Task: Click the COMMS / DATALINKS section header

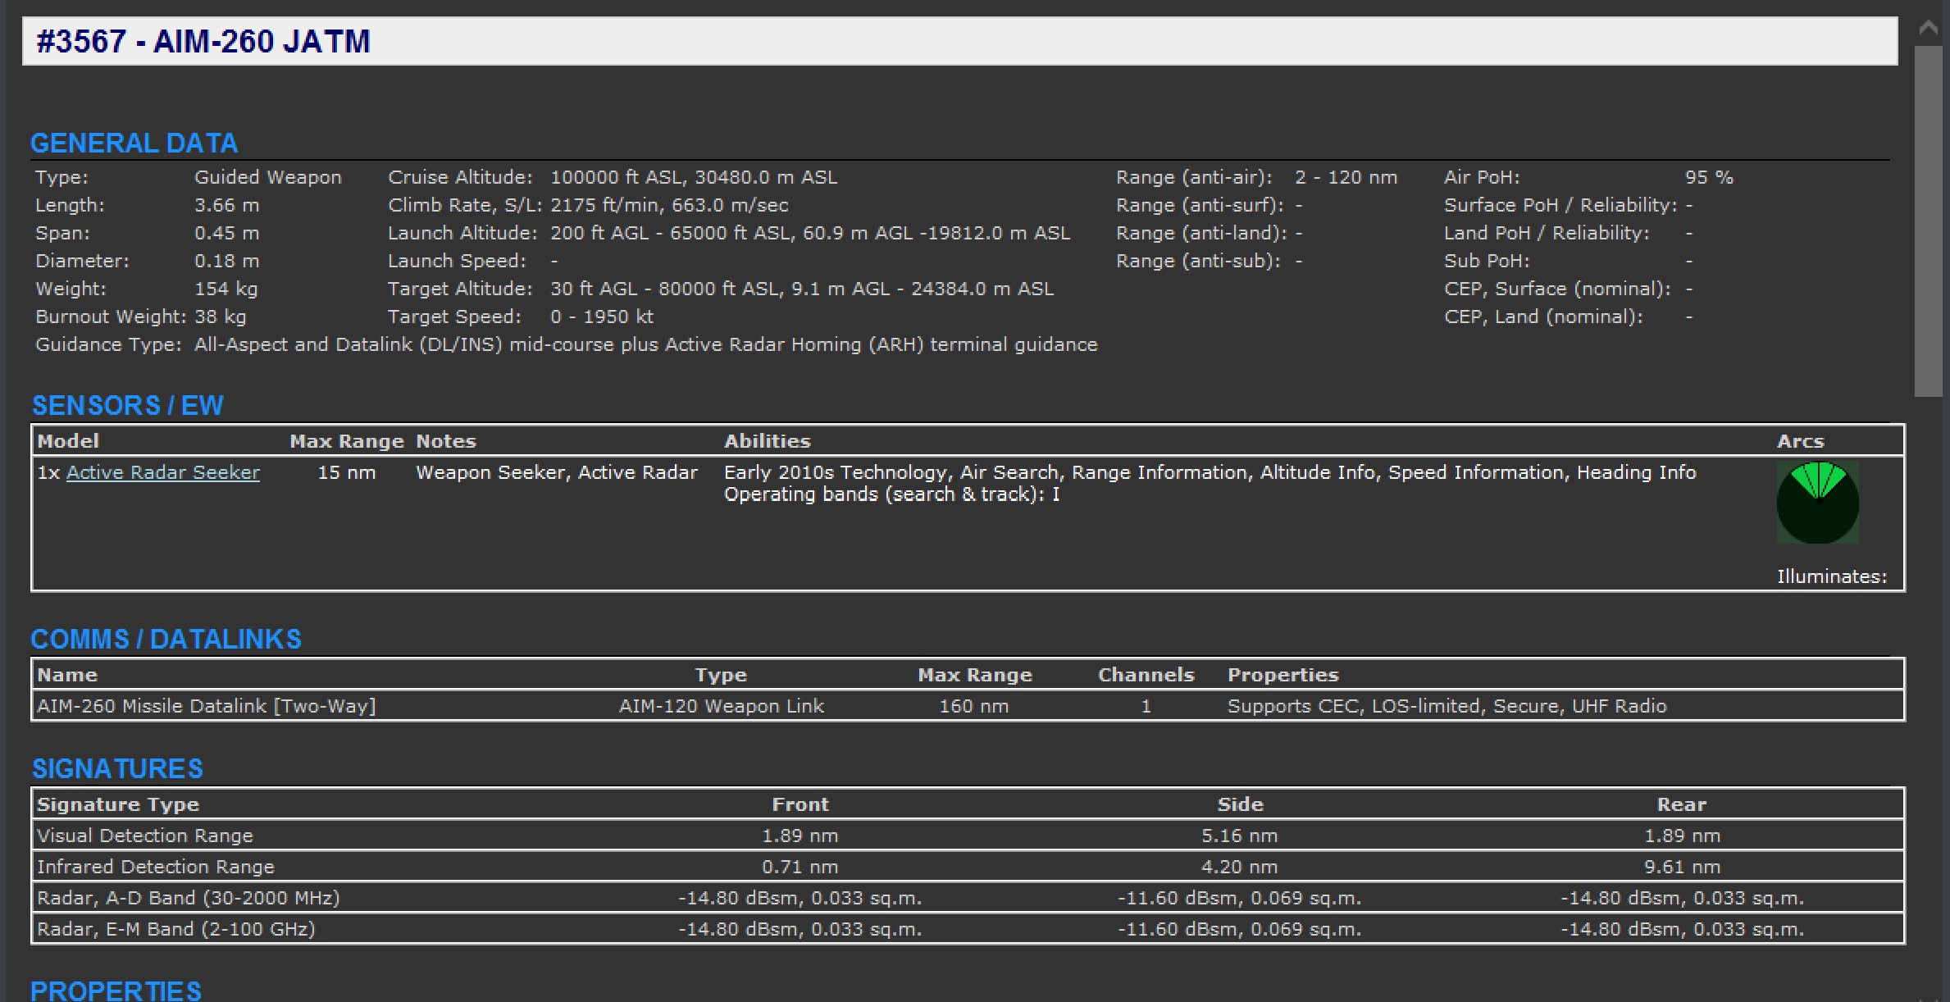Action: point(166,639)
